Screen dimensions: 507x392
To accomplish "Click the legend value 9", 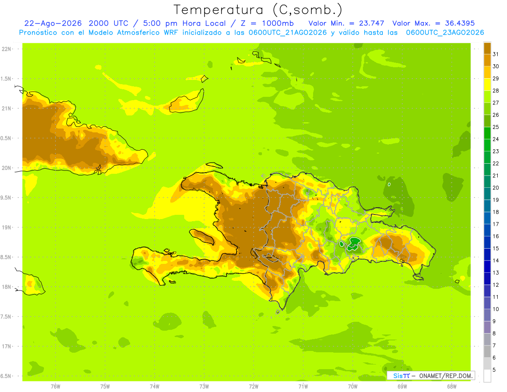I will [x=494, y=321].
